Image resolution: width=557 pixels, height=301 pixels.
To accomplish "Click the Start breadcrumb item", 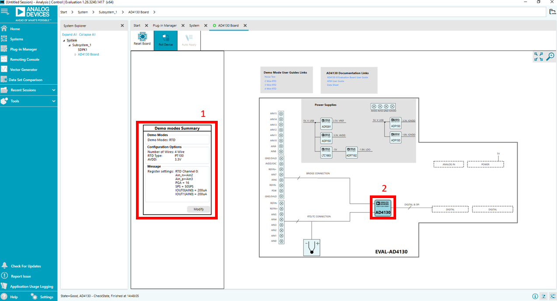I will [x=64, y=12].
